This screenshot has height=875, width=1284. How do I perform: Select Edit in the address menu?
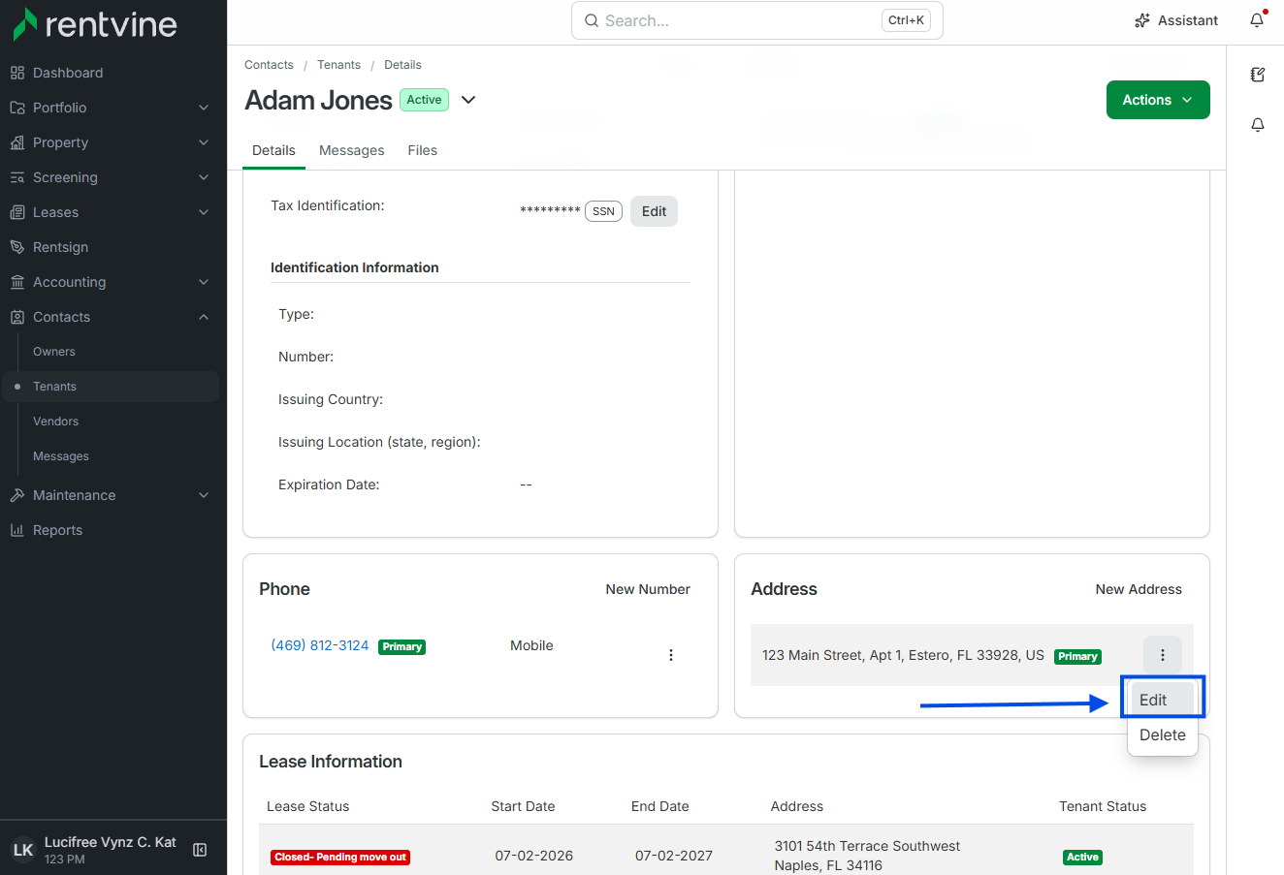1163,700
